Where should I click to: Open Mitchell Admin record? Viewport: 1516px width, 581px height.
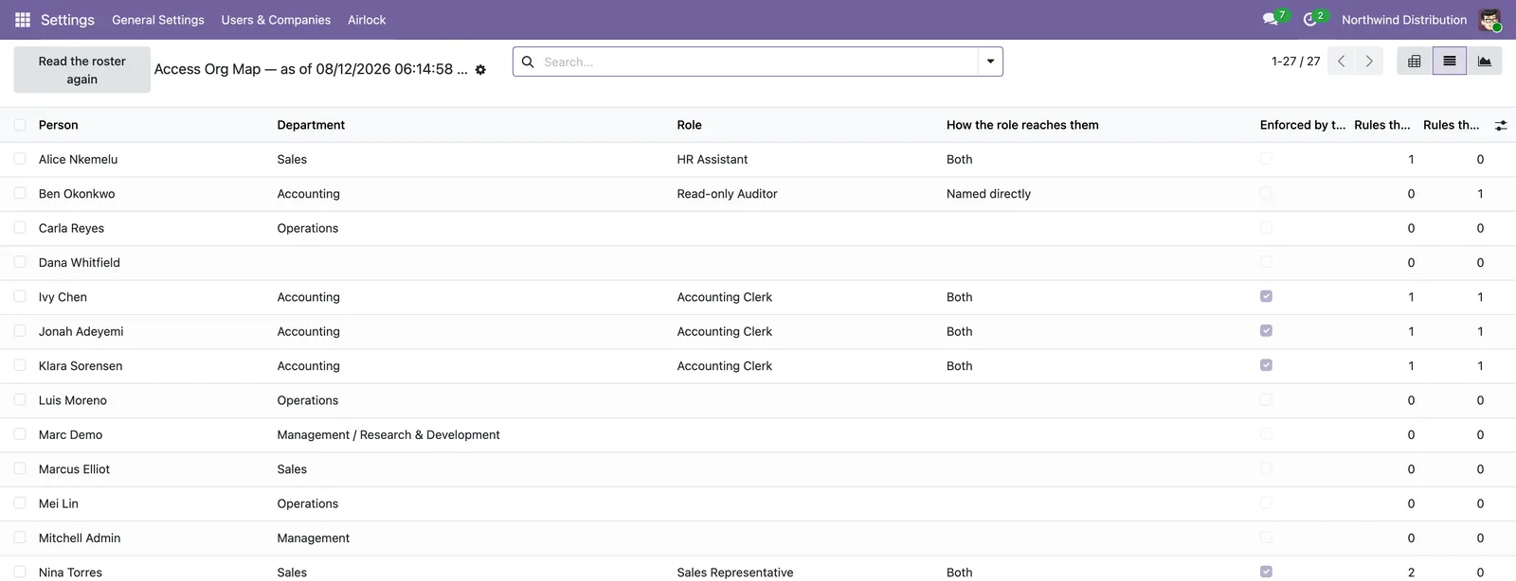(80, 537)
